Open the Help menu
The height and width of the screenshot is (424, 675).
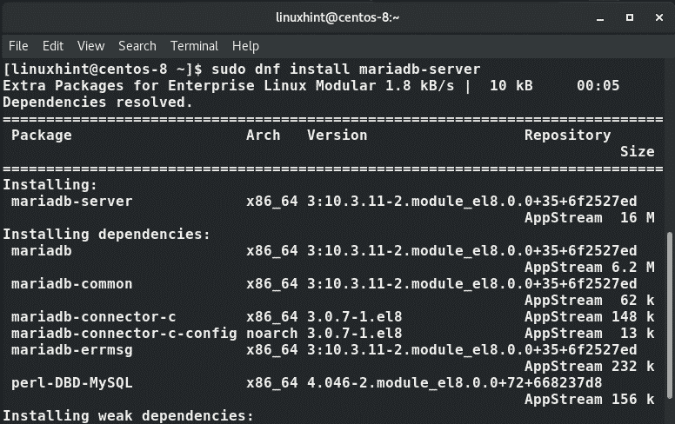click(x=245, y=46)
